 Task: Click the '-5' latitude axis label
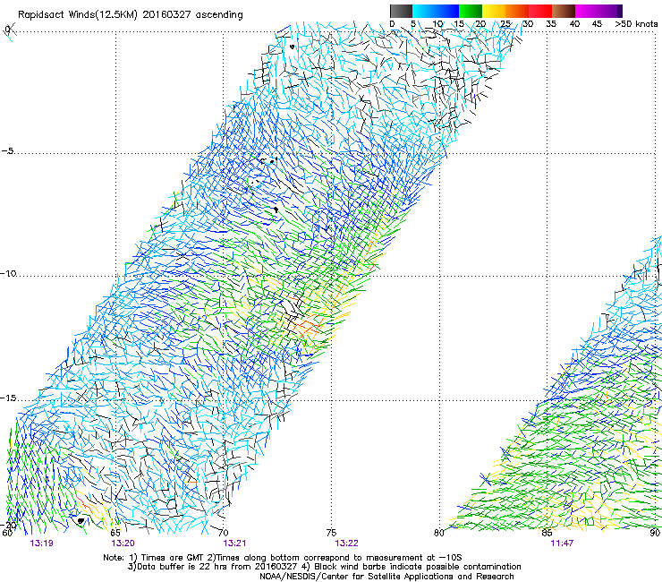(x=8, y=151)
